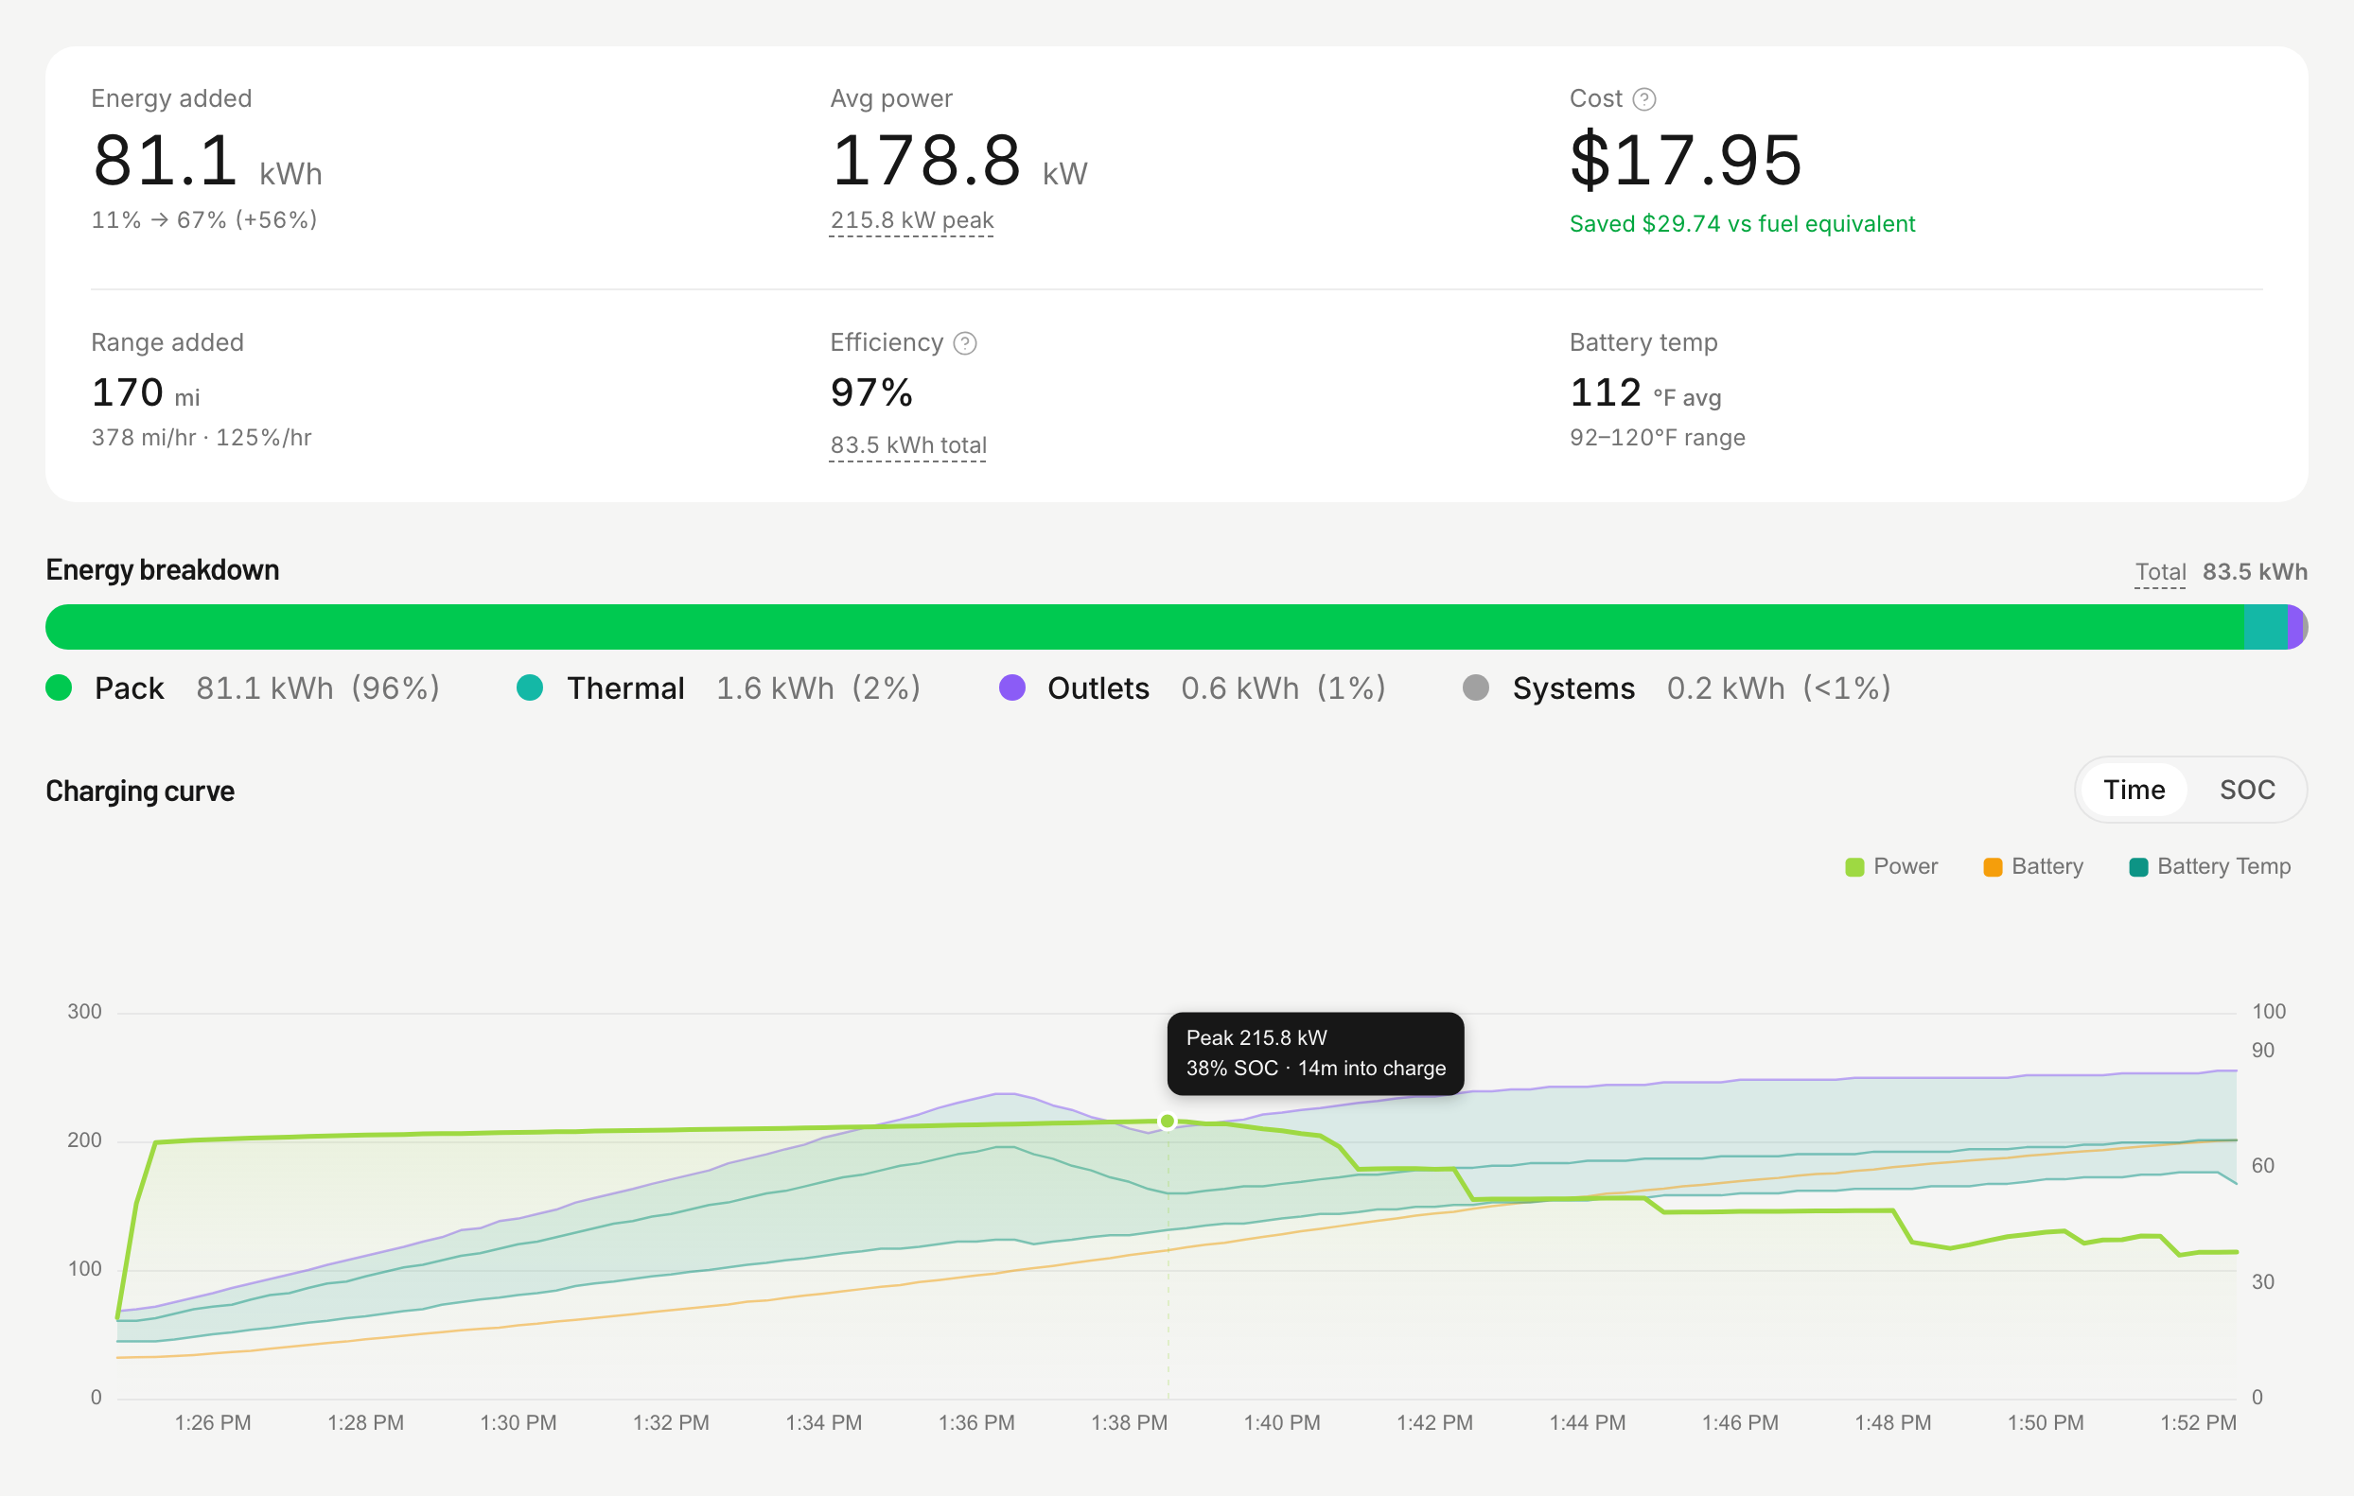The image size is (2354, 1496).
Task: Click the $17.95 cost value
Action: point(1686,159)
